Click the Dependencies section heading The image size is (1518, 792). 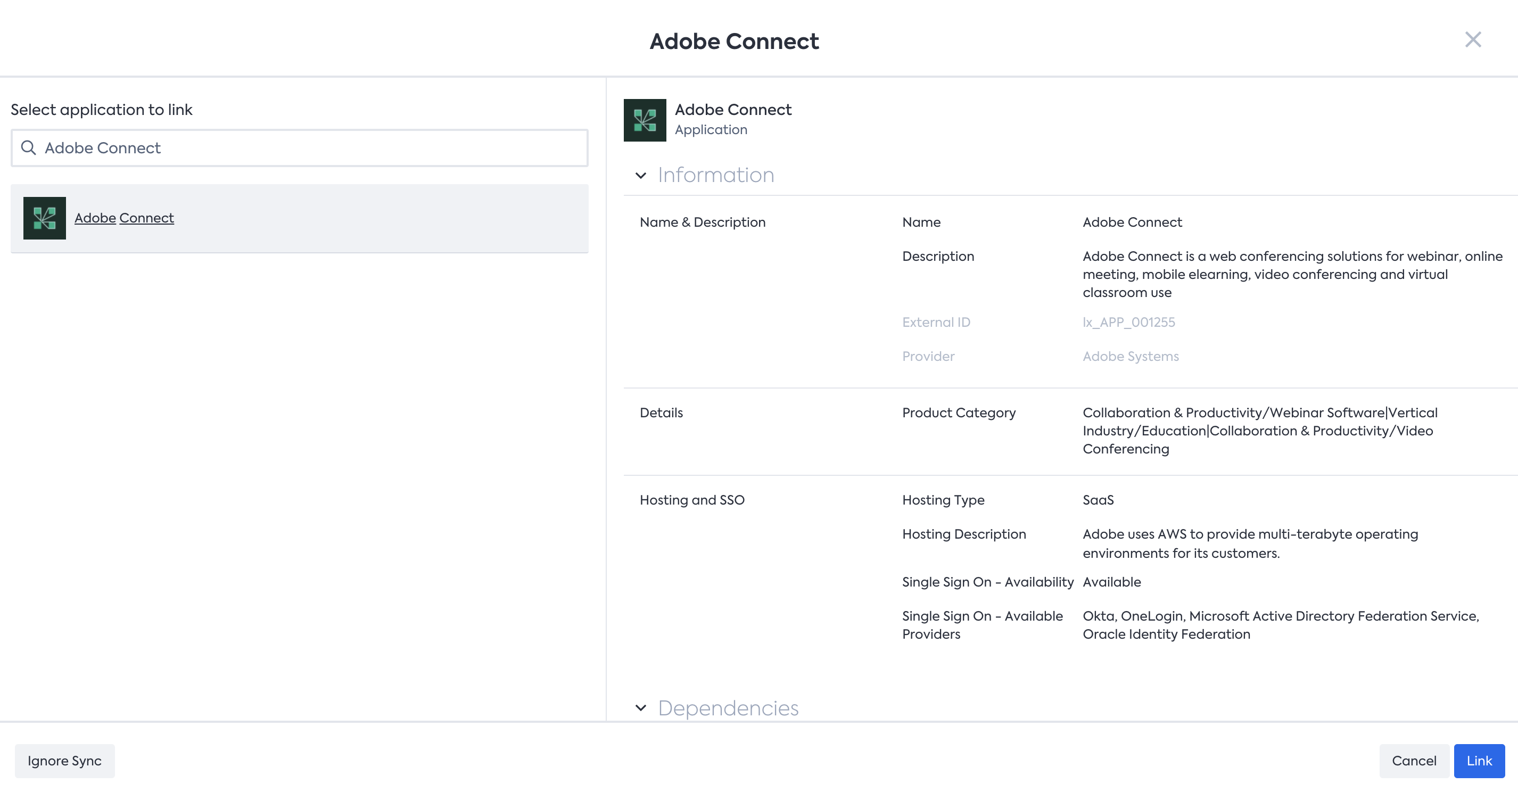coord(728,708)
